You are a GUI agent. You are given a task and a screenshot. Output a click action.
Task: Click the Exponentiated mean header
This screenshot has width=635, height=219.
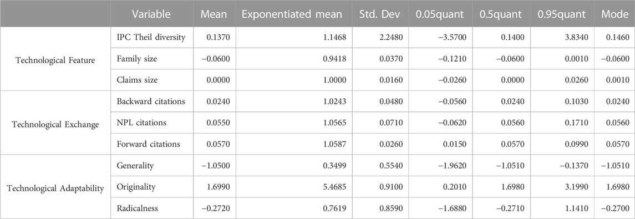click(291, 14)
